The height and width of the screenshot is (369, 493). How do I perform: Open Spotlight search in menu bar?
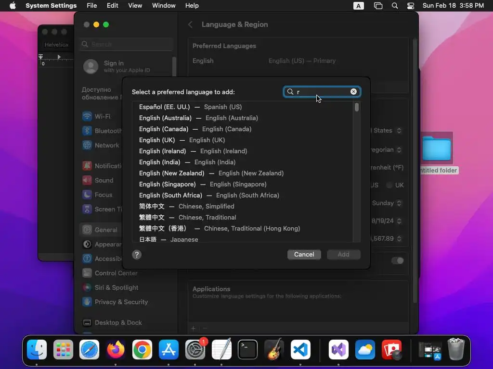click(x=395, y=6)
